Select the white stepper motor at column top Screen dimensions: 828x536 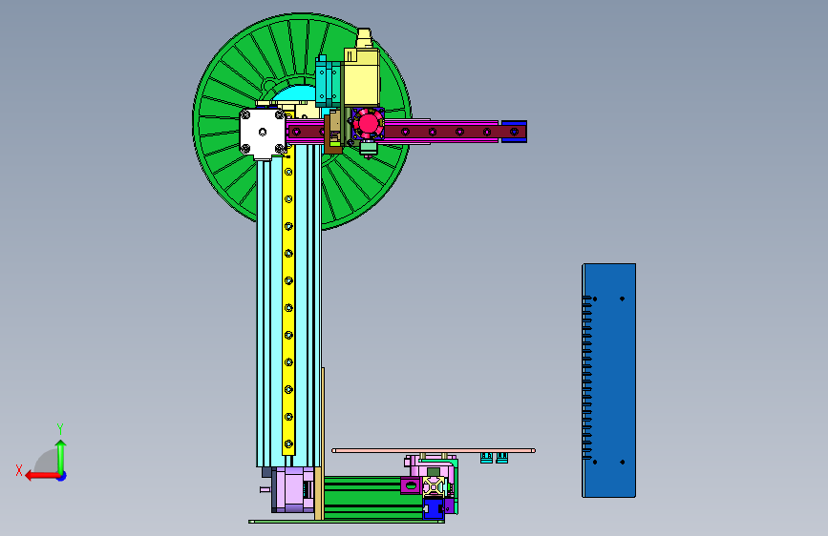tap(263, 132)
